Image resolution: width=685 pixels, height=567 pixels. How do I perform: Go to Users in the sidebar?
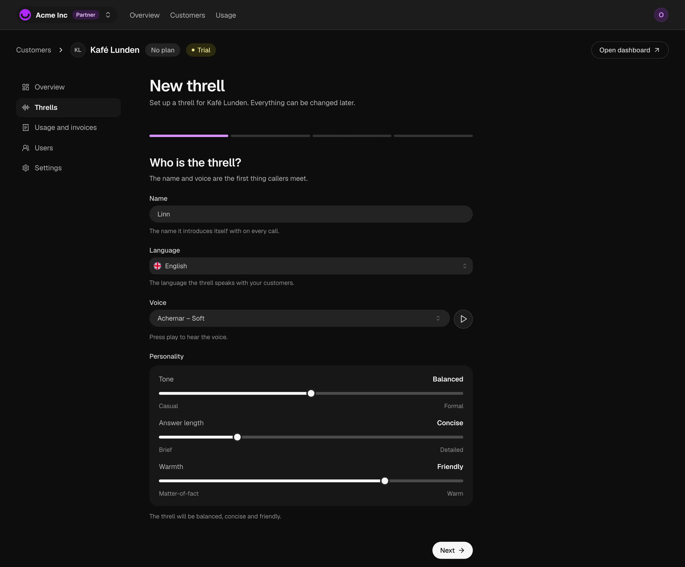coord(68,148)
